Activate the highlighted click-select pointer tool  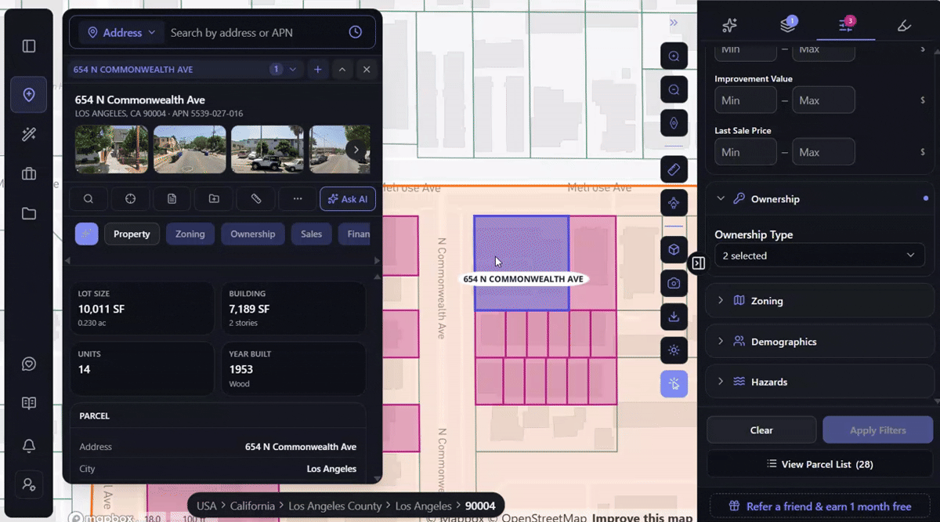point(674,384)
